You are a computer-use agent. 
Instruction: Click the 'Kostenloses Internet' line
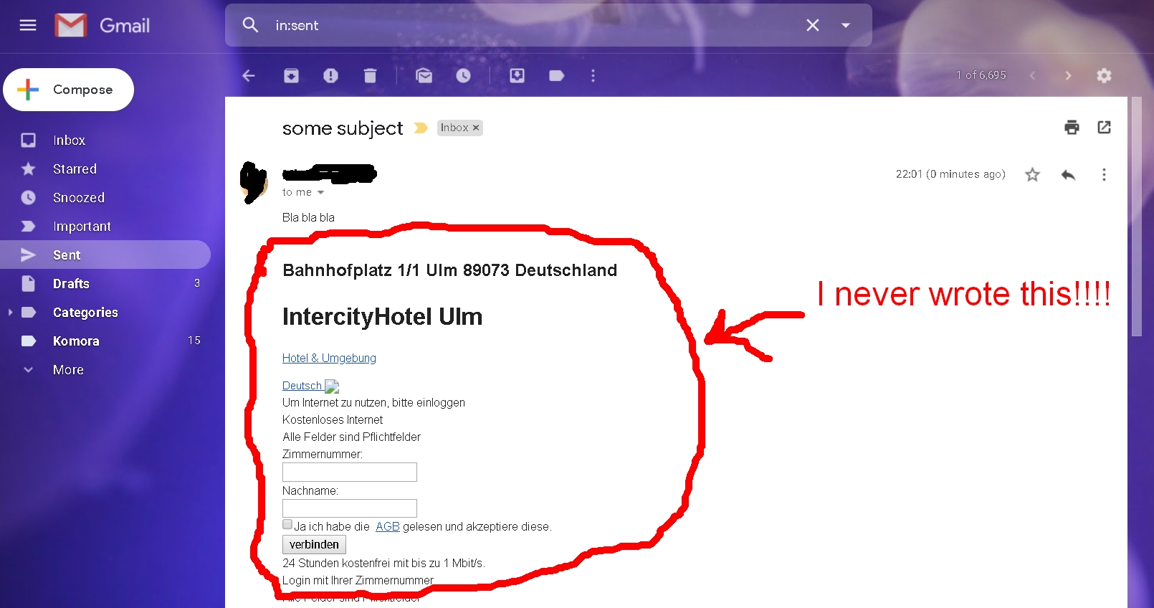[333, 419]
